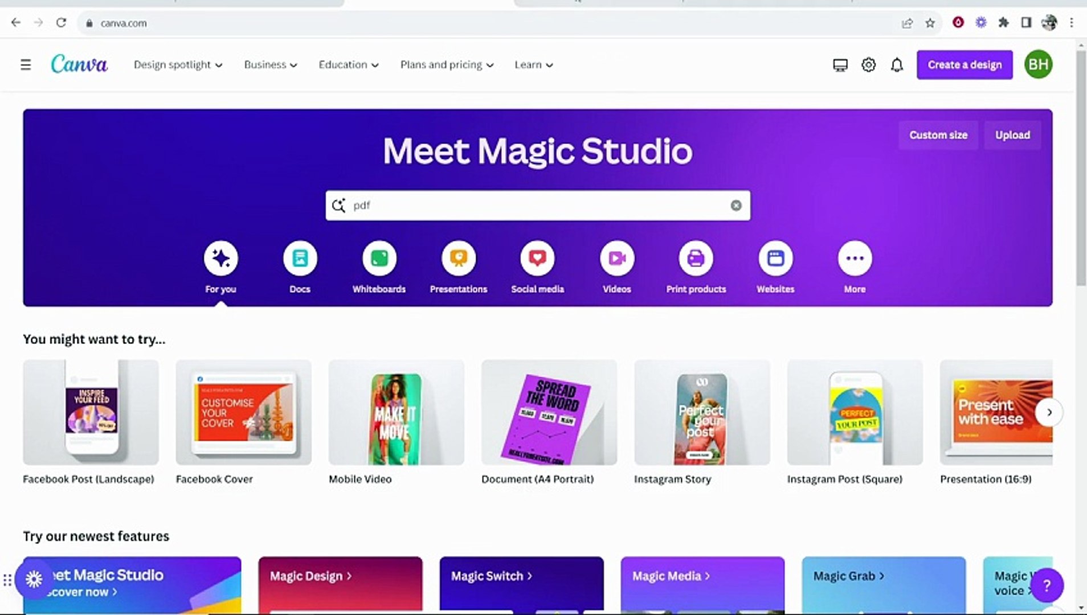The width and height of the screenshot is (1087, 615).
Task: Expand the Plans and pricing dropdown
Action: (446, 64)
